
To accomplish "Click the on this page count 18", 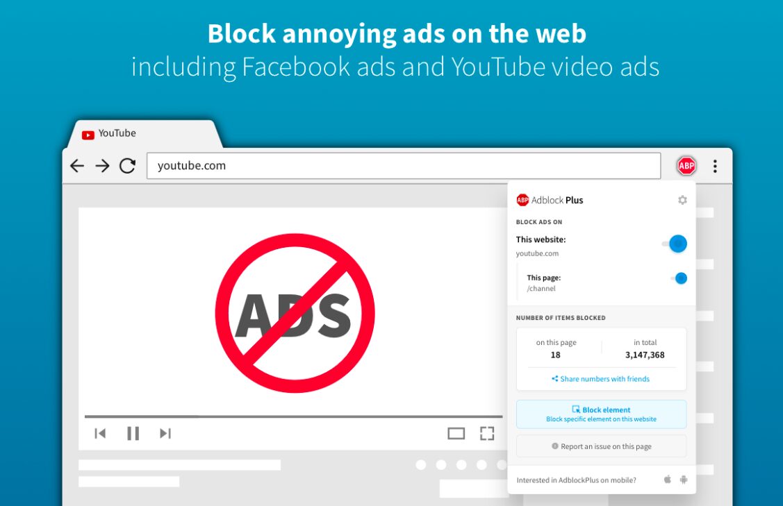I will click(555, 355).
